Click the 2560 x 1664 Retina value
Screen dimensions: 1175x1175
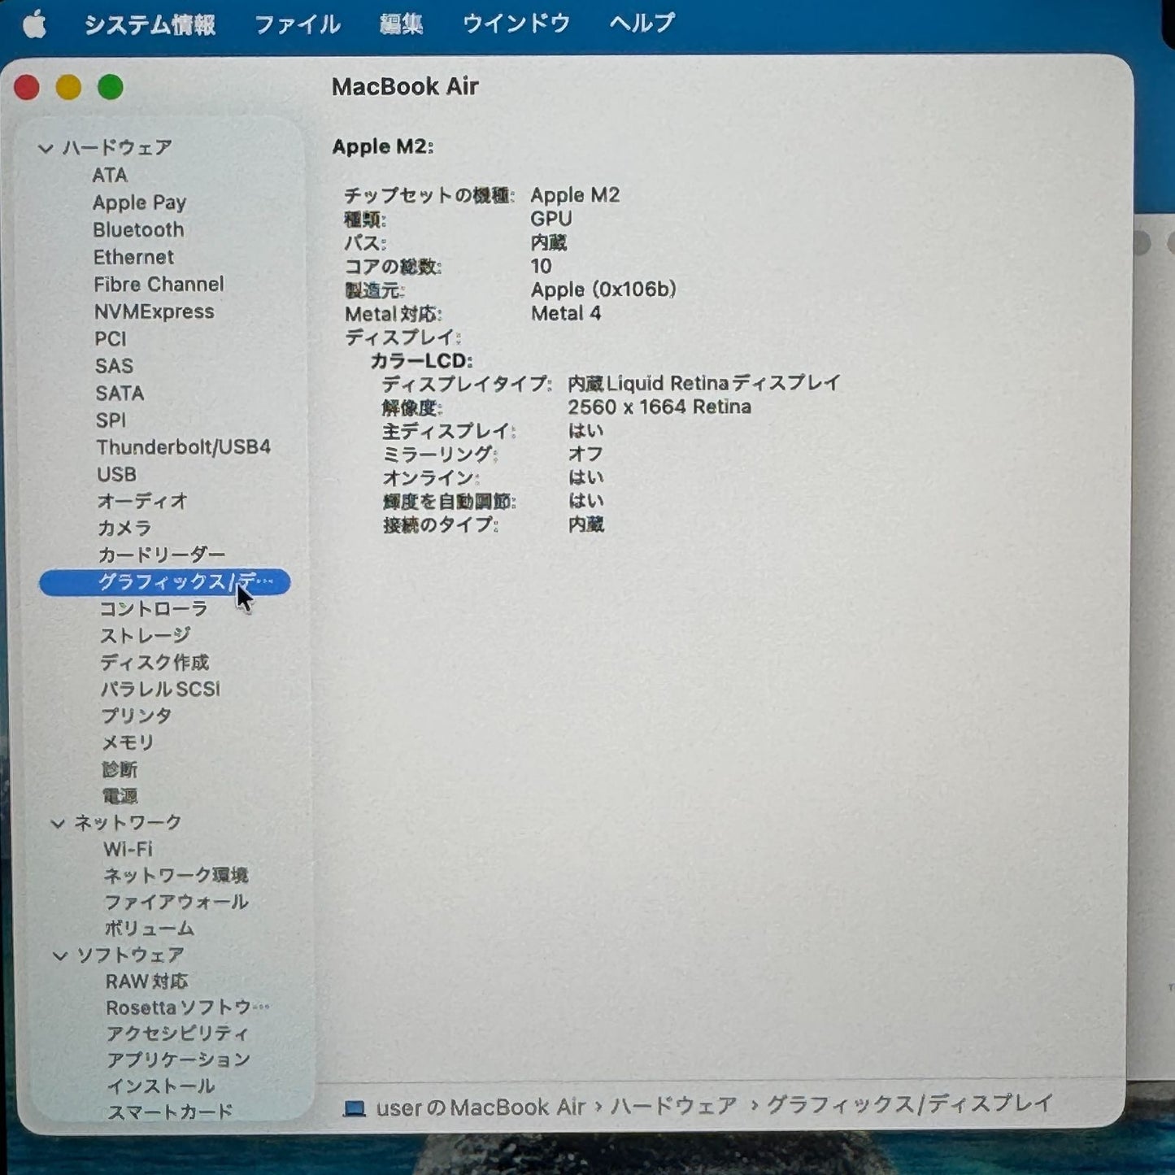pyautogui.click(x=659, y=407)
